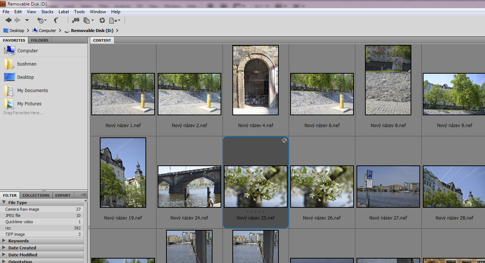485x263 pixels.
Task: Open the Edit menu
Action: pos(18,12)
